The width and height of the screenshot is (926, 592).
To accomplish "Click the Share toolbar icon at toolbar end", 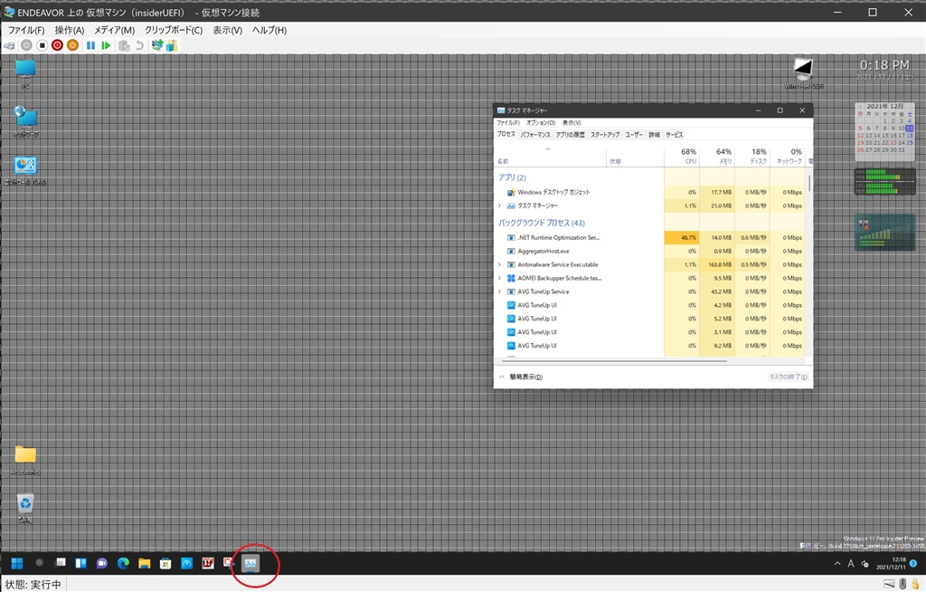I will click(172, 45).
